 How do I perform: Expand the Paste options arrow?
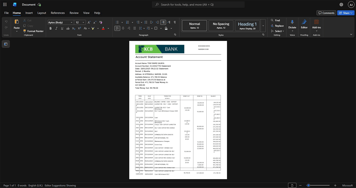click(x=17, y=31)
